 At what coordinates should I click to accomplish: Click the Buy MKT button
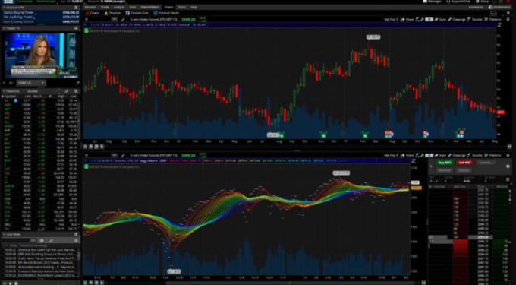pyautogui.click(x=445, y=163)
